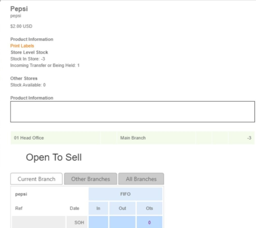Image resolution: width=256 pixels, height=228 pixels.
Task: Select the Main Branch cell
Action: click(133, 138)
